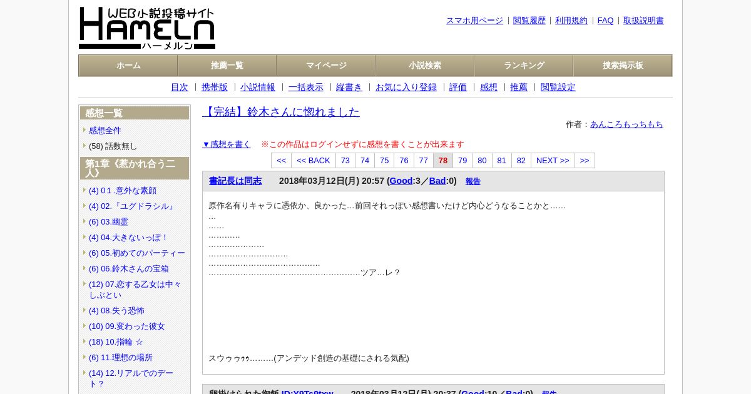Advance with NEXT >>
The height and width of the screenshot is (394, 751).
(553, 161)
